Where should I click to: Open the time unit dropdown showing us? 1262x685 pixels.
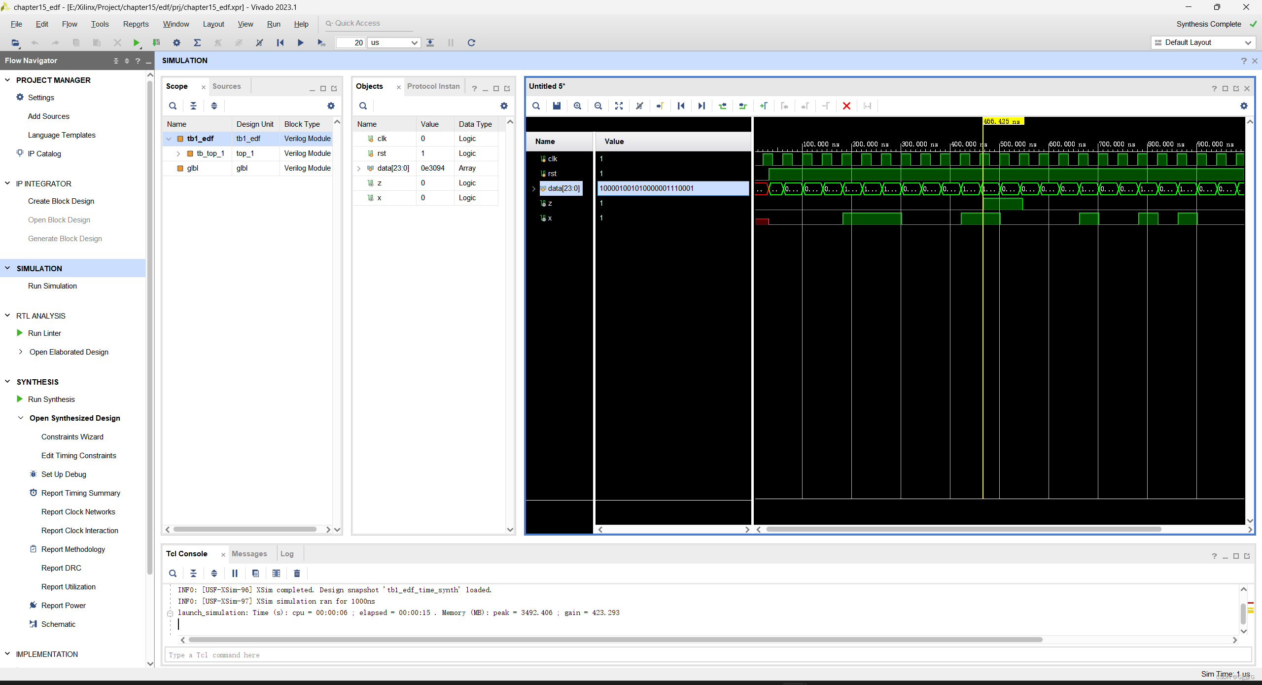coord(393,43)
